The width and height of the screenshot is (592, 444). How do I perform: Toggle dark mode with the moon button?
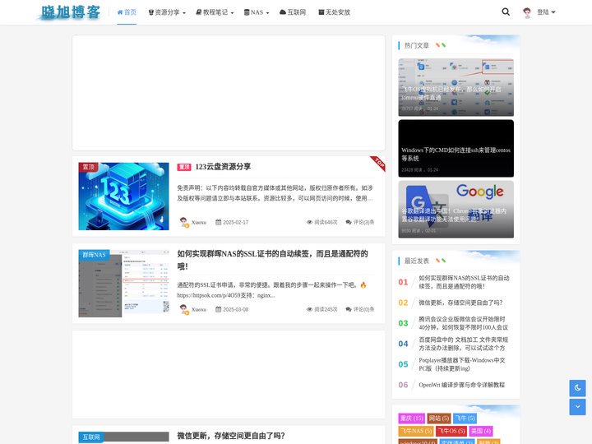pyautogui.click(x=577, y=388)
